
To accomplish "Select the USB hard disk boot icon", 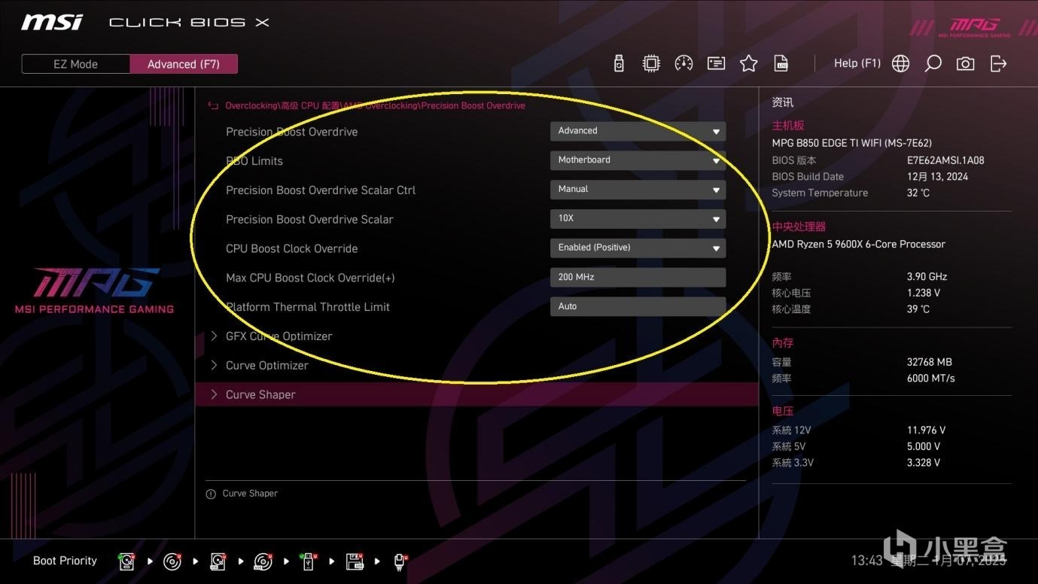I will click(x=218, y=561).
